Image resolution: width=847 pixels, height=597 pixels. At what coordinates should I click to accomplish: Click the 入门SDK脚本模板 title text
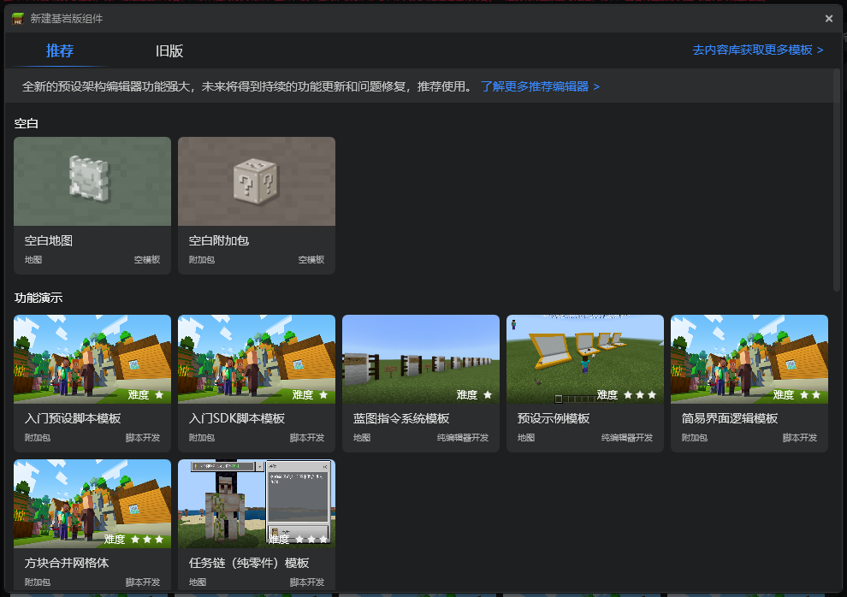[x=237, y=418]
